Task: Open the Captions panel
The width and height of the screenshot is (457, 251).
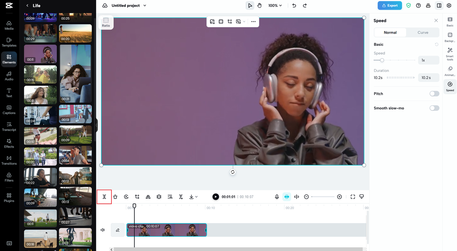Action: (x=9, y=109)
